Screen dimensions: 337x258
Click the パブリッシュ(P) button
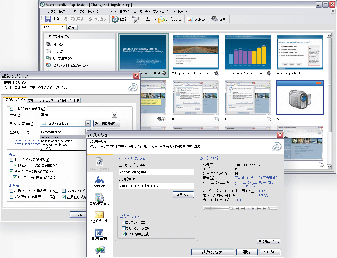click(213, 252)
